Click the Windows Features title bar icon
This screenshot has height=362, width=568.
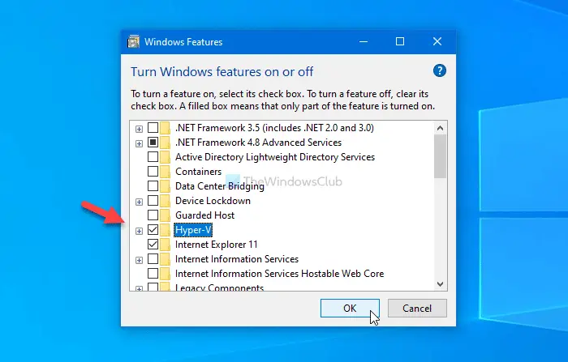click(x=133, y=42)
